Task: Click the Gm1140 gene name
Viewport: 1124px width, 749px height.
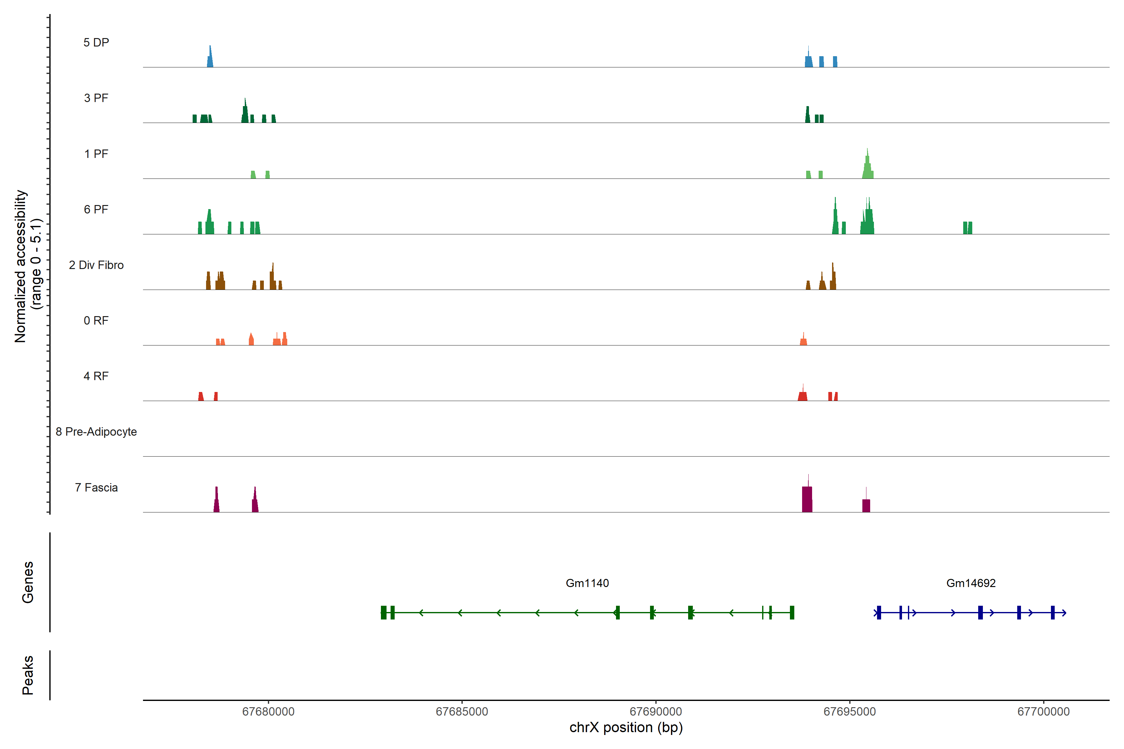Action: pos(587,583)
